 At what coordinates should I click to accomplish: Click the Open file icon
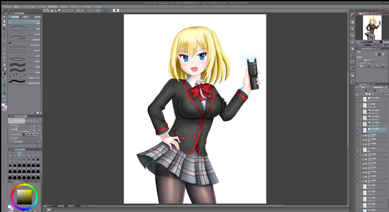[x=56, y=10]
